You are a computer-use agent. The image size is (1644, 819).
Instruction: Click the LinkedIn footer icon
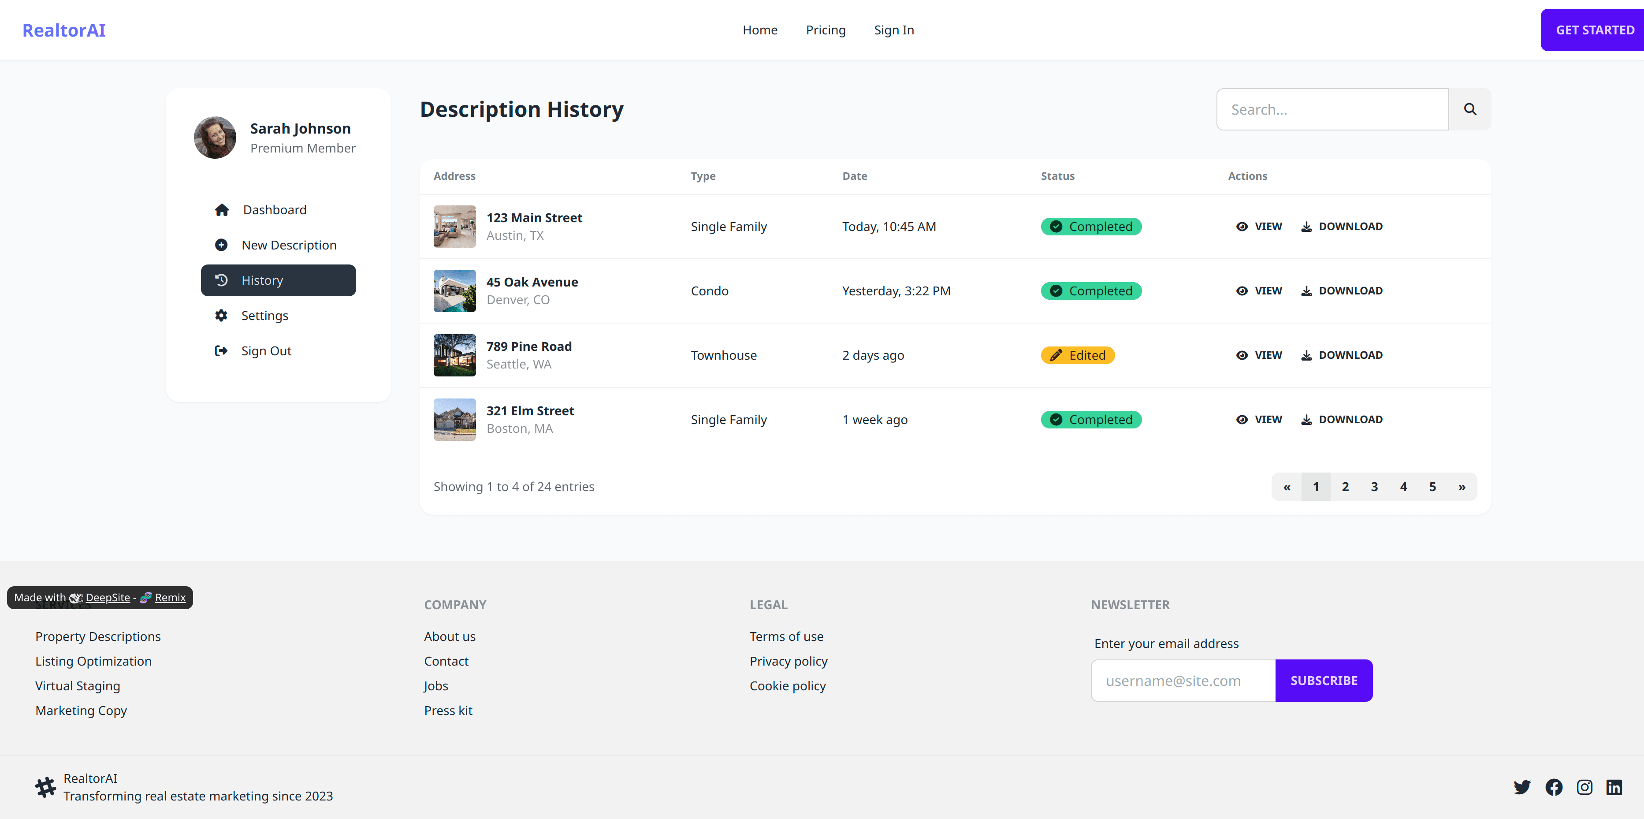pyautogui.click(x=1614, y=787)
